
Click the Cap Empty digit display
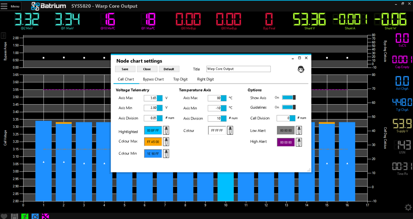(x=402, y=60)
